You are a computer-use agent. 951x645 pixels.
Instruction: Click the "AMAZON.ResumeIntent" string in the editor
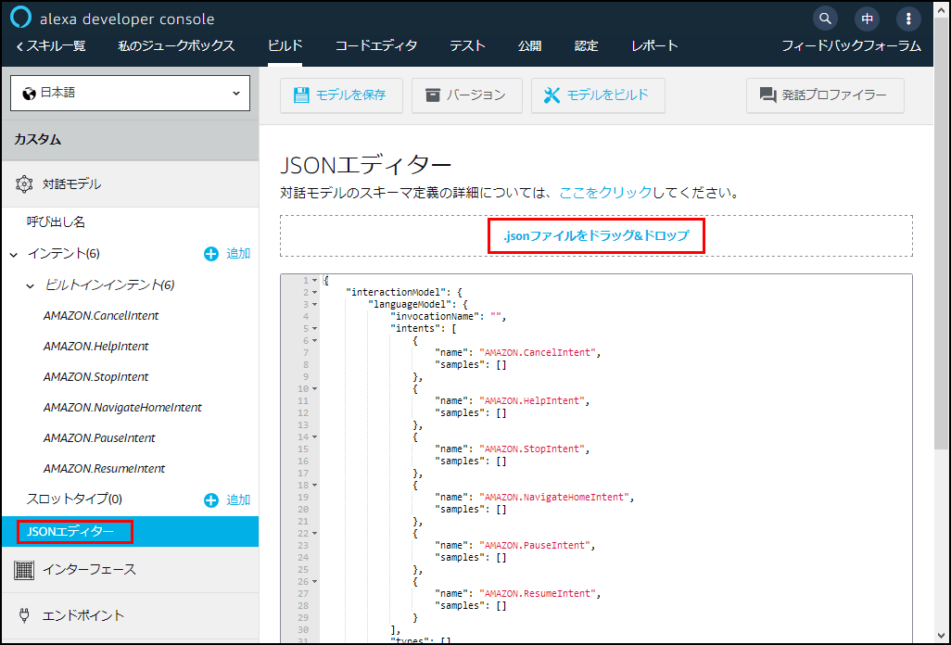point(538,593)
